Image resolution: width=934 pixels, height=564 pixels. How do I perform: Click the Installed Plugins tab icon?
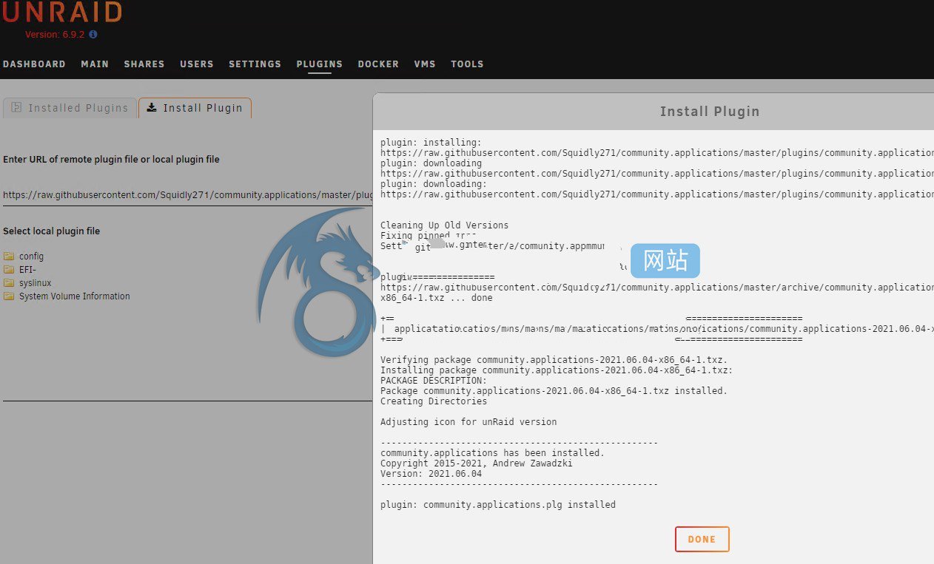coord(16,107)
